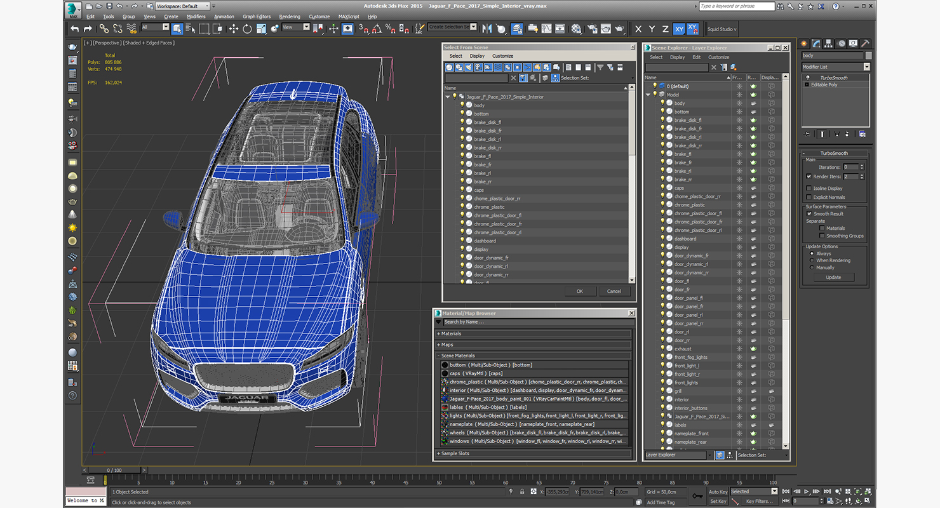
Task: Restrict transform to Z axis
Action: [665, 29]
